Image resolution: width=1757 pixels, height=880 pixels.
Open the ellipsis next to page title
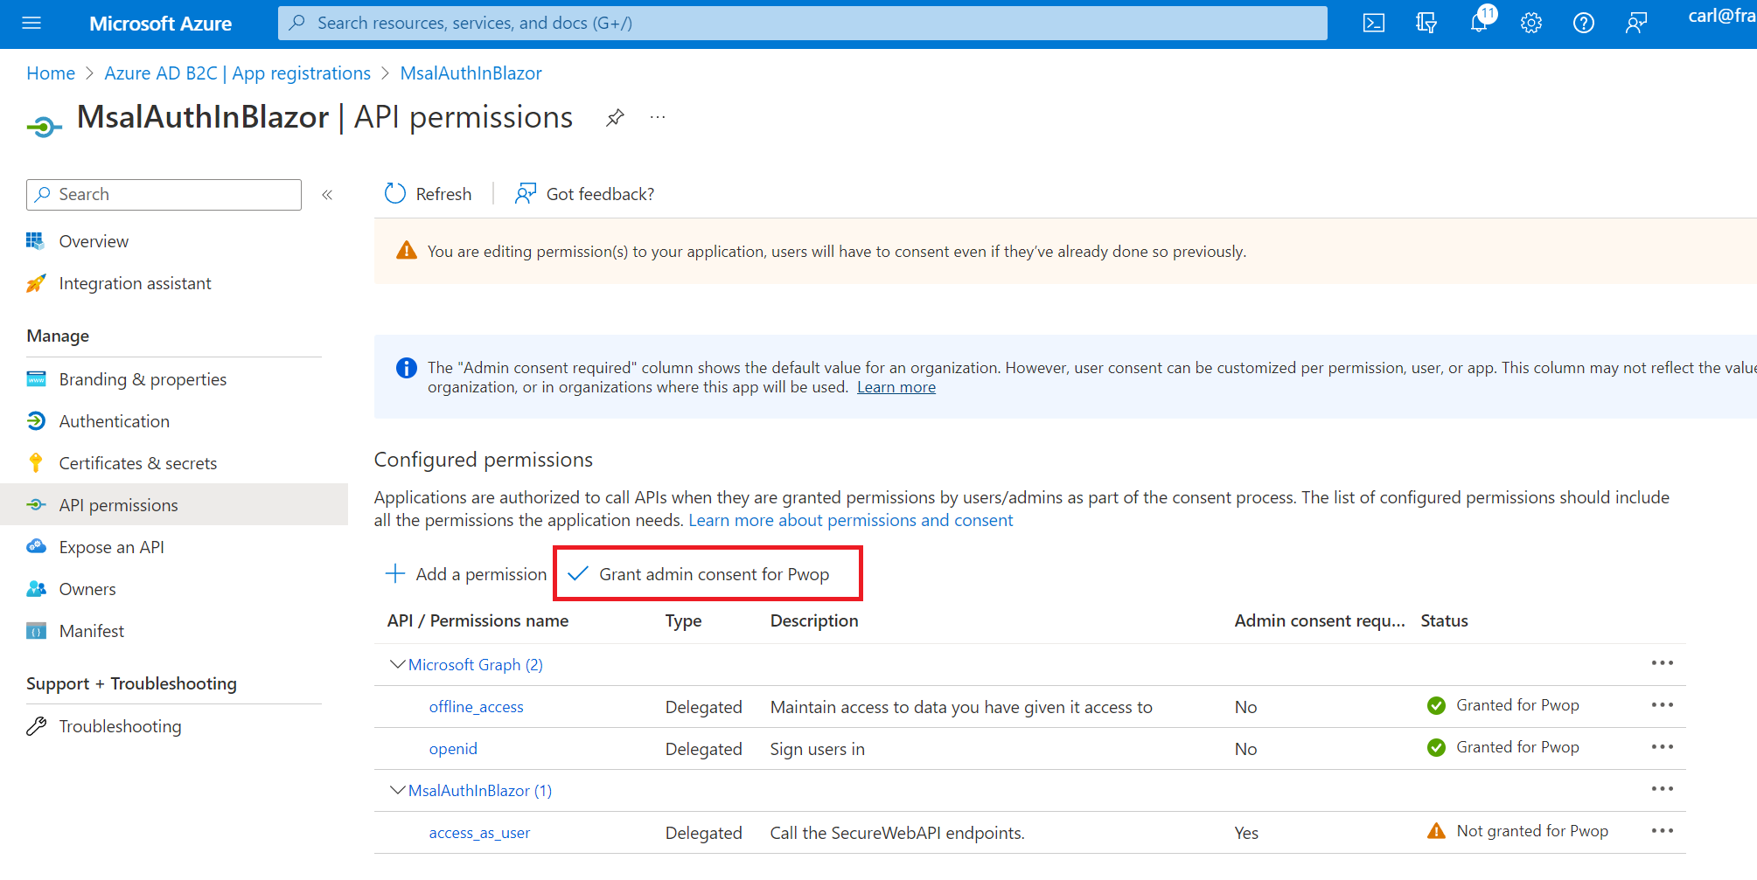point(658,117)
